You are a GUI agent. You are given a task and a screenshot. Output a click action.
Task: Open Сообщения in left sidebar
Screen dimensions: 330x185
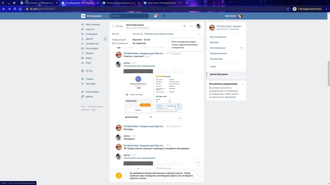pyautogui.click(x=92, y=34)
